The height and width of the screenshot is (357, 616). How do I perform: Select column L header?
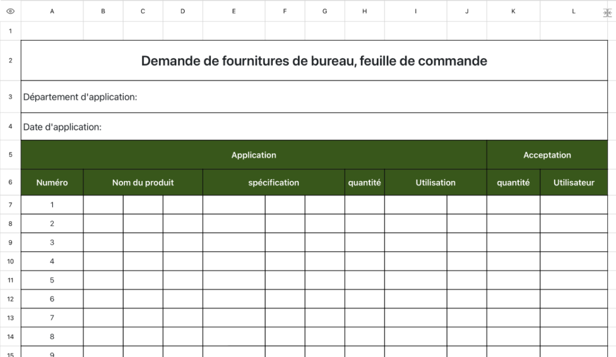(574, 11)
